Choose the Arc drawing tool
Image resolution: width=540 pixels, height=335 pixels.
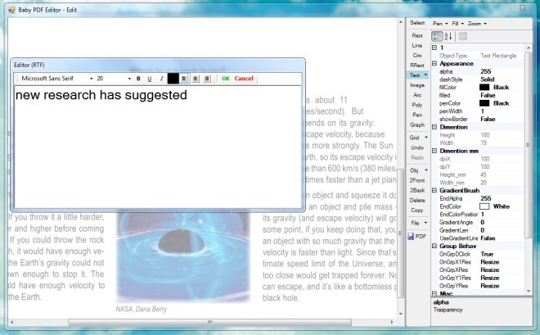[417, 95]
